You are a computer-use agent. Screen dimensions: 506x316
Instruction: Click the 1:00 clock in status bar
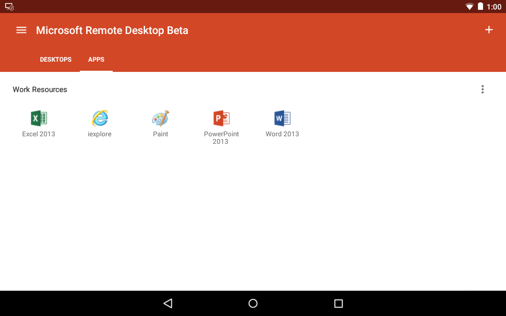[494, 7]
